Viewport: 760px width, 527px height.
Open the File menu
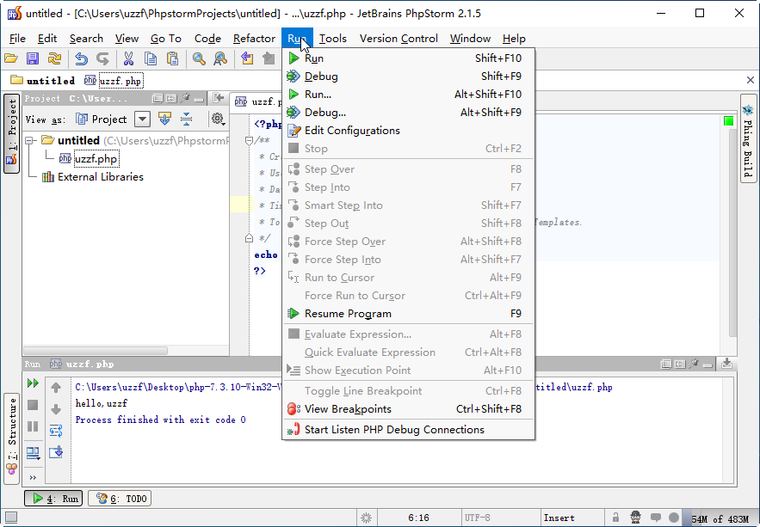tap(17, 38)
